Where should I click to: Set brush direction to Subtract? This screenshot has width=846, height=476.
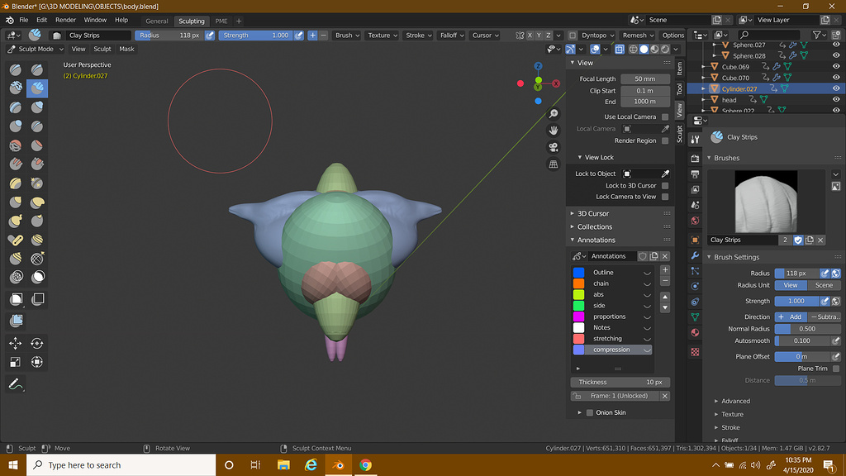824,317
